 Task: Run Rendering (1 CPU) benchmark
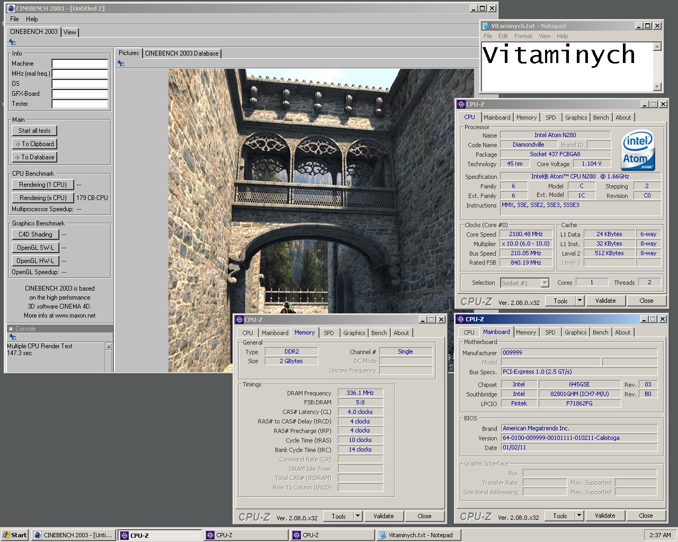[x=43, y=185]
